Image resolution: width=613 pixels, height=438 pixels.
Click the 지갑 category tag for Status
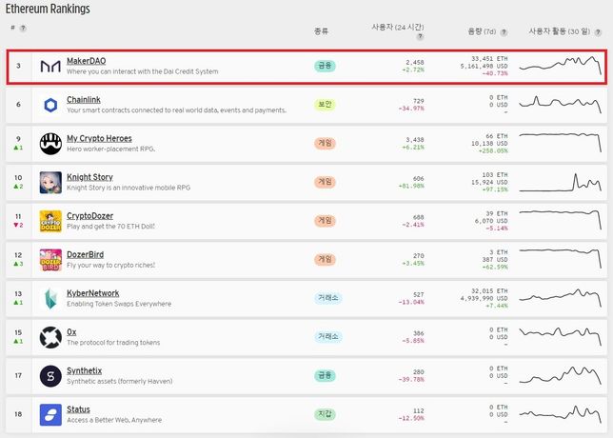(325, 415)
